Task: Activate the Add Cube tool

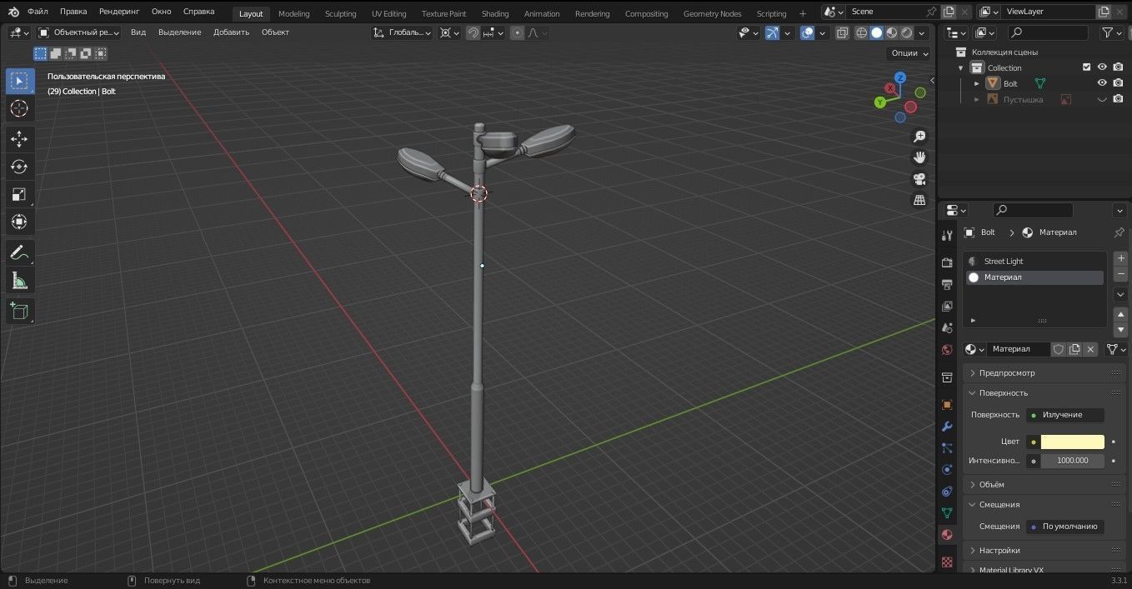Action: tap(19, 312)
